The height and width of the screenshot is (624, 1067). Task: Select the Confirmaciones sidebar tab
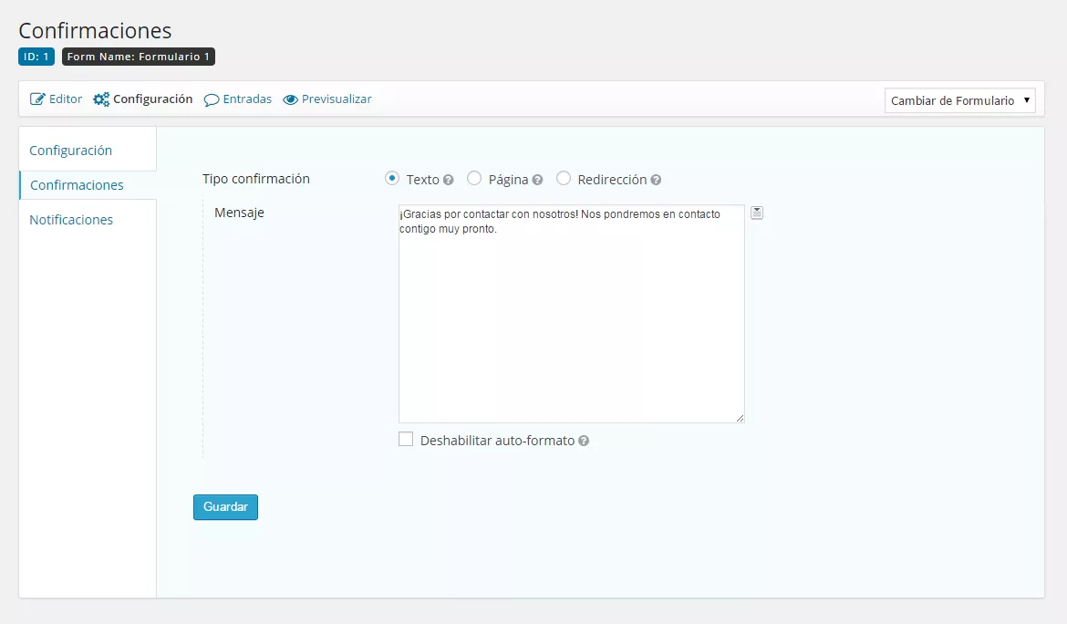click(x=77, y=185)
